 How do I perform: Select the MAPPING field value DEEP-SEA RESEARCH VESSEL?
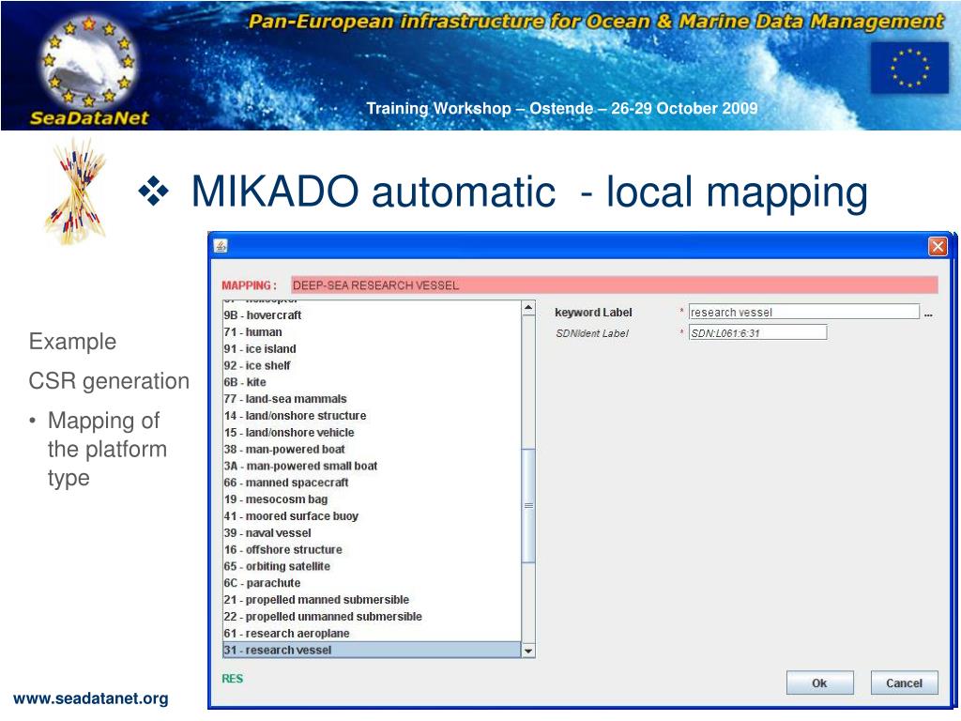tap(614, 285)
